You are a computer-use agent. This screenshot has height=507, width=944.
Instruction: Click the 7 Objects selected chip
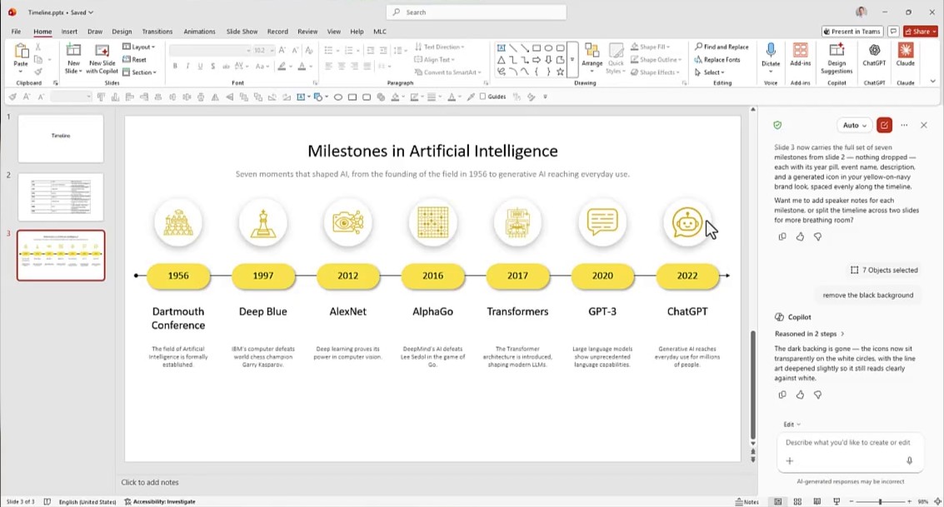[x=884, y=270]
